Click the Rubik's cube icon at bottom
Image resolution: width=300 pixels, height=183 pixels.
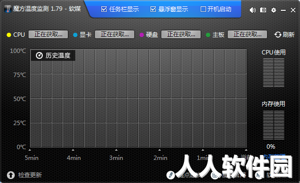214,175
